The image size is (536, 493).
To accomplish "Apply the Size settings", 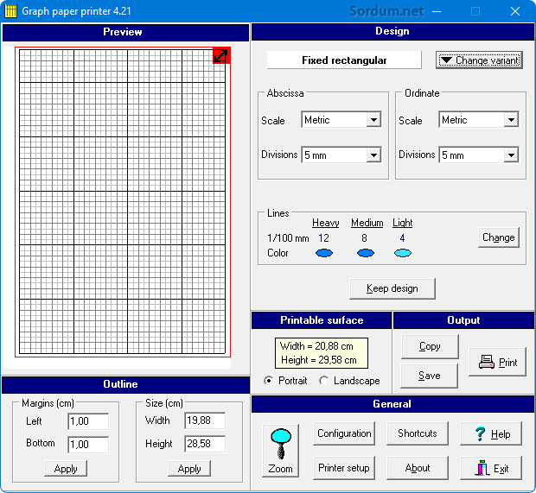I will point(189,469).
